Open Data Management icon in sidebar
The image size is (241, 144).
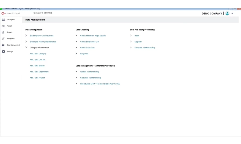[x=4, y=45]
